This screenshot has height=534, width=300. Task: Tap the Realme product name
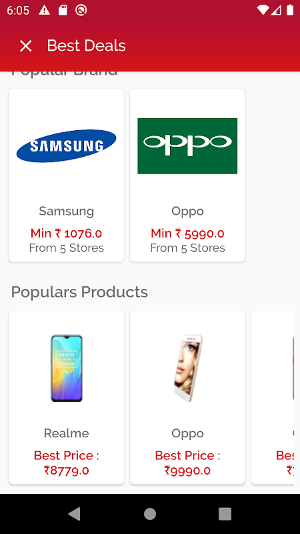(66, 433)
